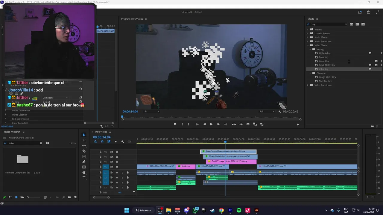Image resolution: width=383 pixels, height=215 pixels.
Task: Add marker in Program monitor
Action: [x=175, y=124]
